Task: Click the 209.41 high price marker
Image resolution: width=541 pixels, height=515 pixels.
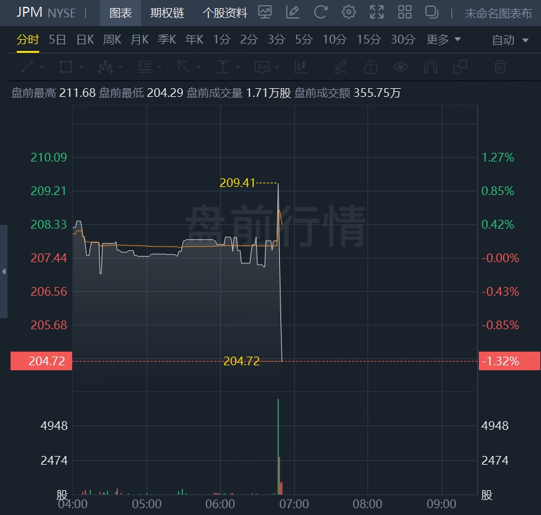Action: [x=238, y=183]
